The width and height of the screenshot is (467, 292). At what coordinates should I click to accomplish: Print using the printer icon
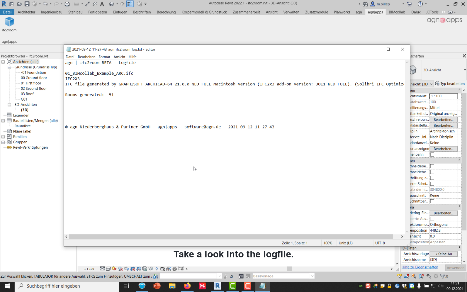pyautogui.click(x=67, y=4)
